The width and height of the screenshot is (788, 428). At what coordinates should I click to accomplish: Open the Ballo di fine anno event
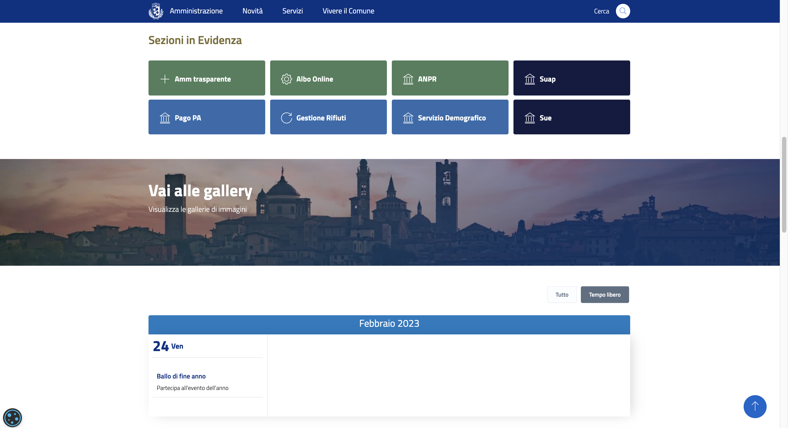click(x=181, y=376)
